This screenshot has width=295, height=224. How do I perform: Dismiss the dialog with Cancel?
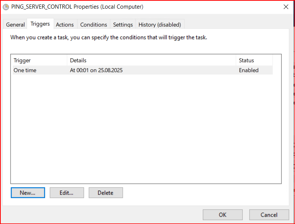coord(269,215)
